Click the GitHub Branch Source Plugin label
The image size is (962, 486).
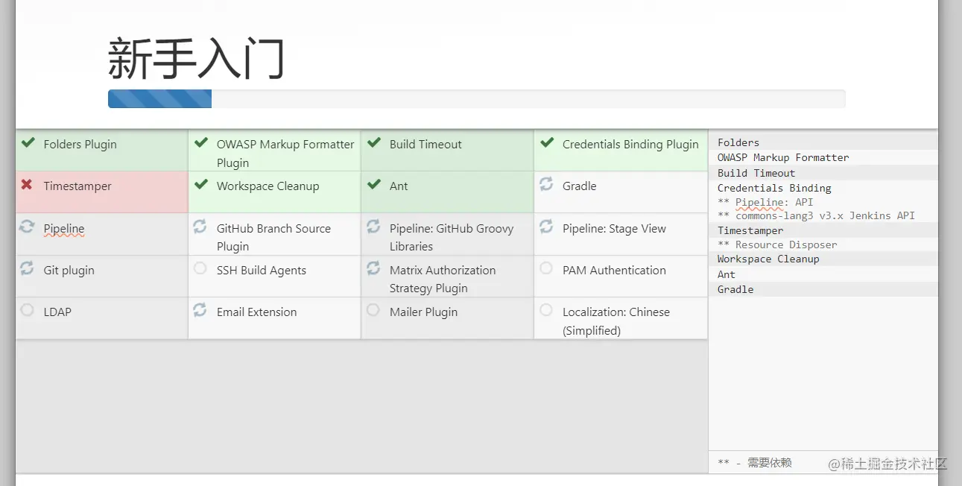(273, 237)
